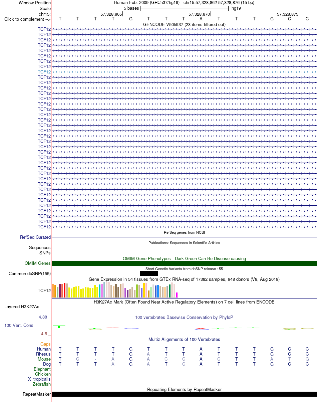Click the 'Elephant' alignment row label

coord(42,369)
